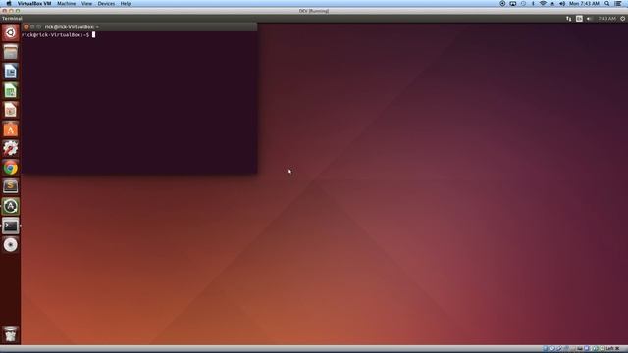The height and width of the screenshot is (353, 628).
Task: Open the Ubuntu session gear menu
Action: tap(622, 19)
